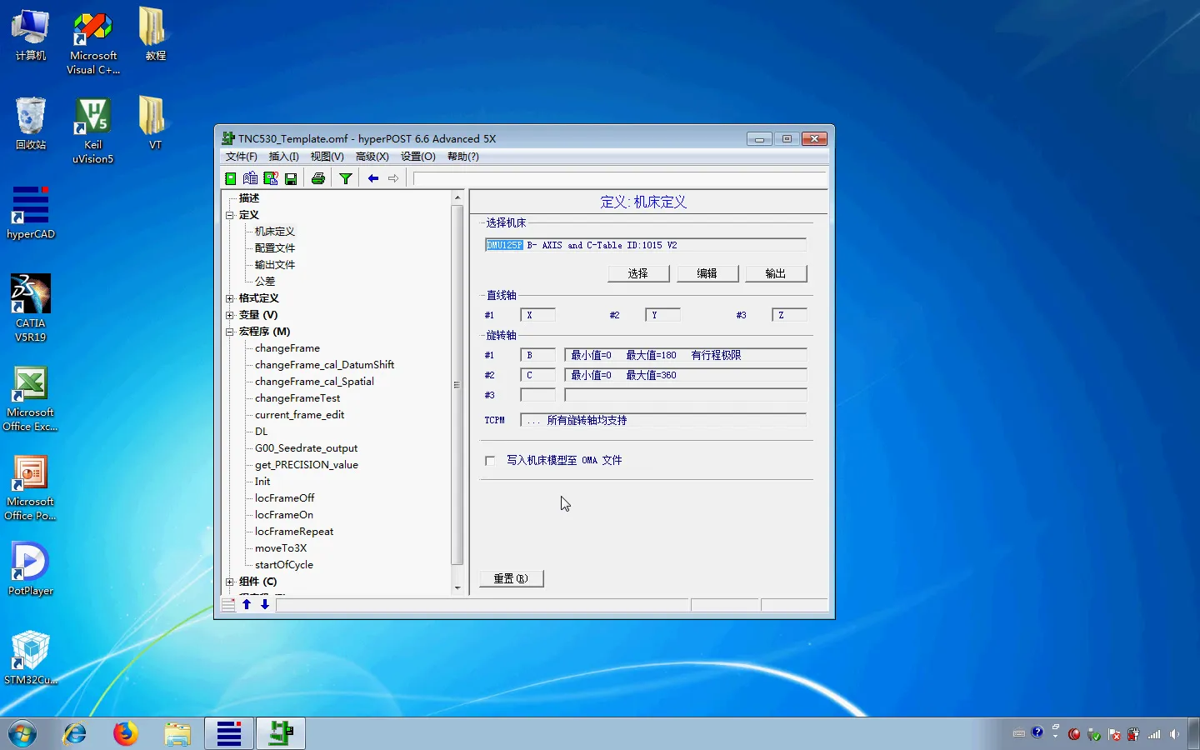The height and width of the screenshot is (750, 1200).
Task: Open Firefox from the taskbar
Action: click(126, 733)
